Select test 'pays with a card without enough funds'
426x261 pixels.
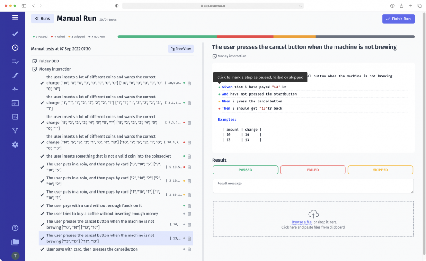94,205
